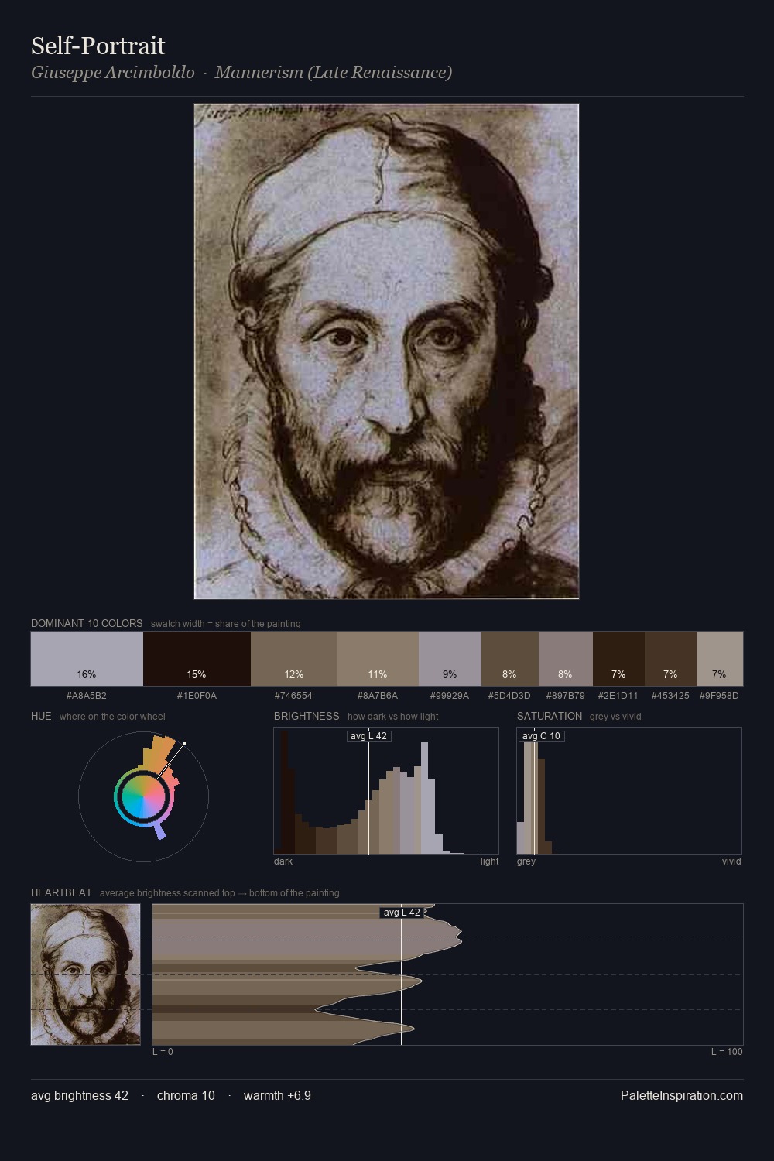Click the 'L = 0' axis label
Image resolution: width=774 pixels, height=1161 pixels.
[x=163, y=1052]
